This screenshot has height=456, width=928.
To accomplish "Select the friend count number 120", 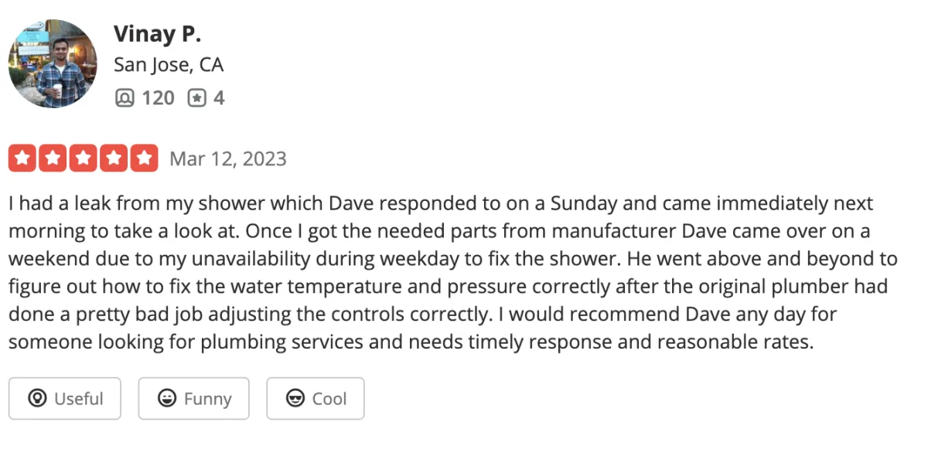I will (x=158, y=98).
